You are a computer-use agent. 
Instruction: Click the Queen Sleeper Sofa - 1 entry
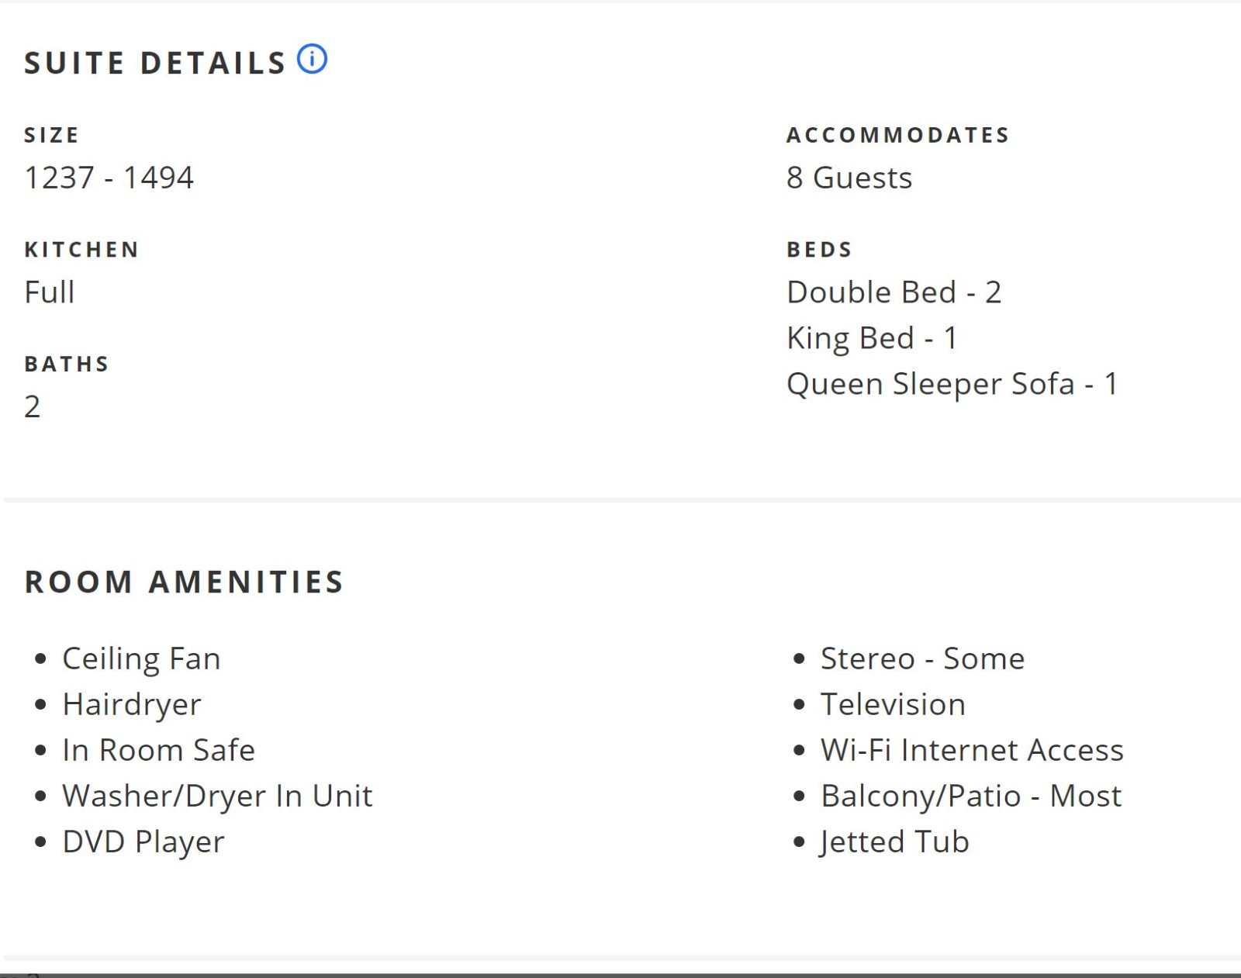pos(952,384)
